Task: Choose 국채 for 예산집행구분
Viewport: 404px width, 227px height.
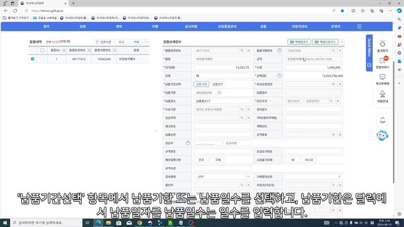Action: click(x=218, y=160)
